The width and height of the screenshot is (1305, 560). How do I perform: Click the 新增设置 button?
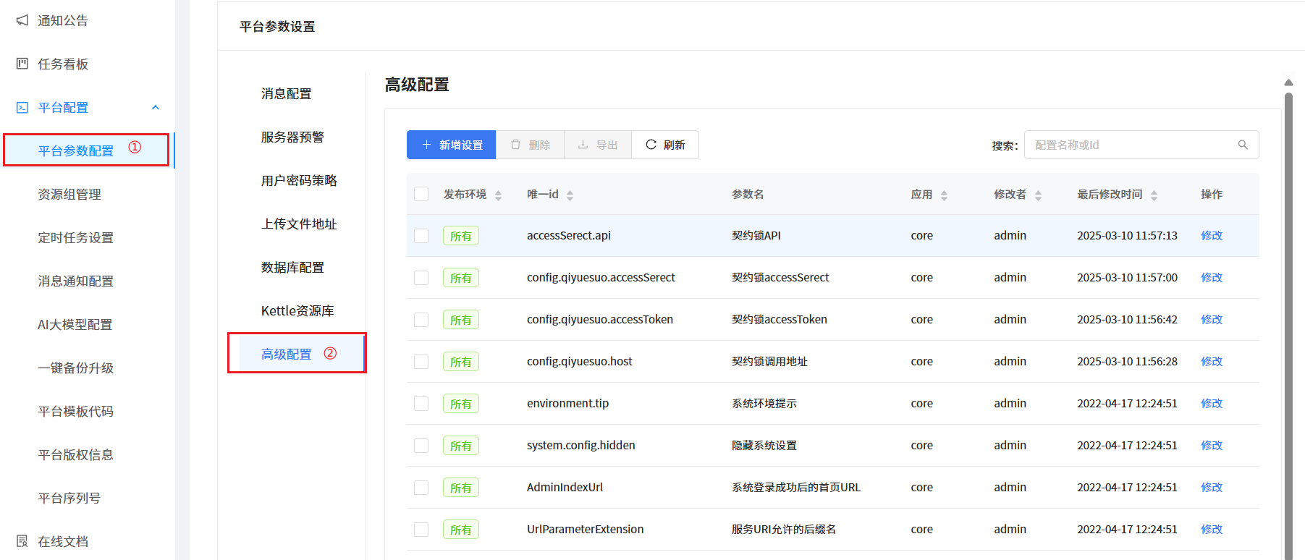point(451,145)
